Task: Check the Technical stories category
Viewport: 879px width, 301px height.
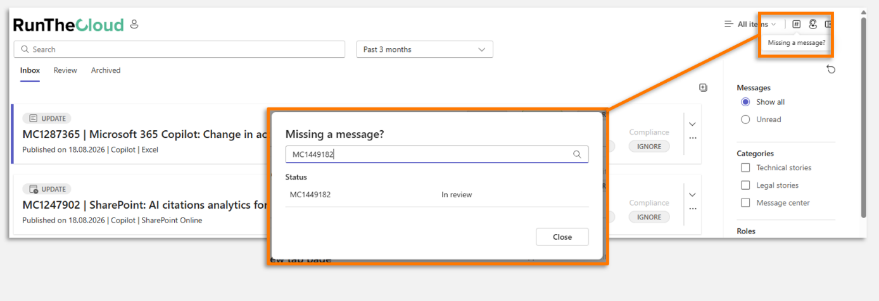Action: (745, 168)
